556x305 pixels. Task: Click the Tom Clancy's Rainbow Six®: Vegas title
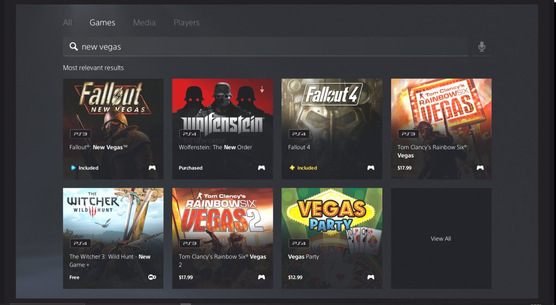click(433, 151)
